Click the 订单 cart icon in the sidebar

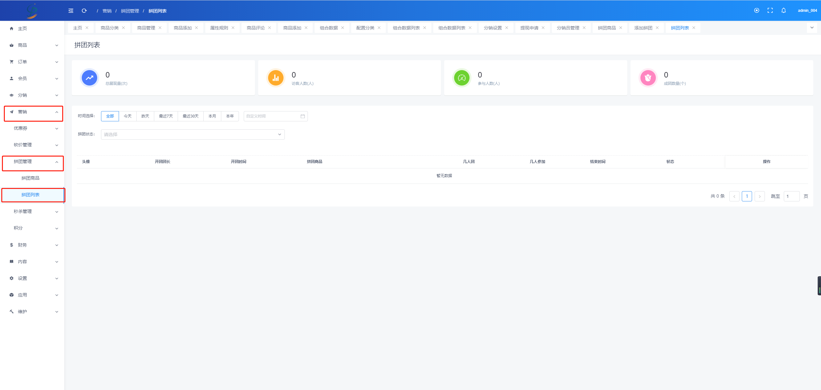(12, 62)
